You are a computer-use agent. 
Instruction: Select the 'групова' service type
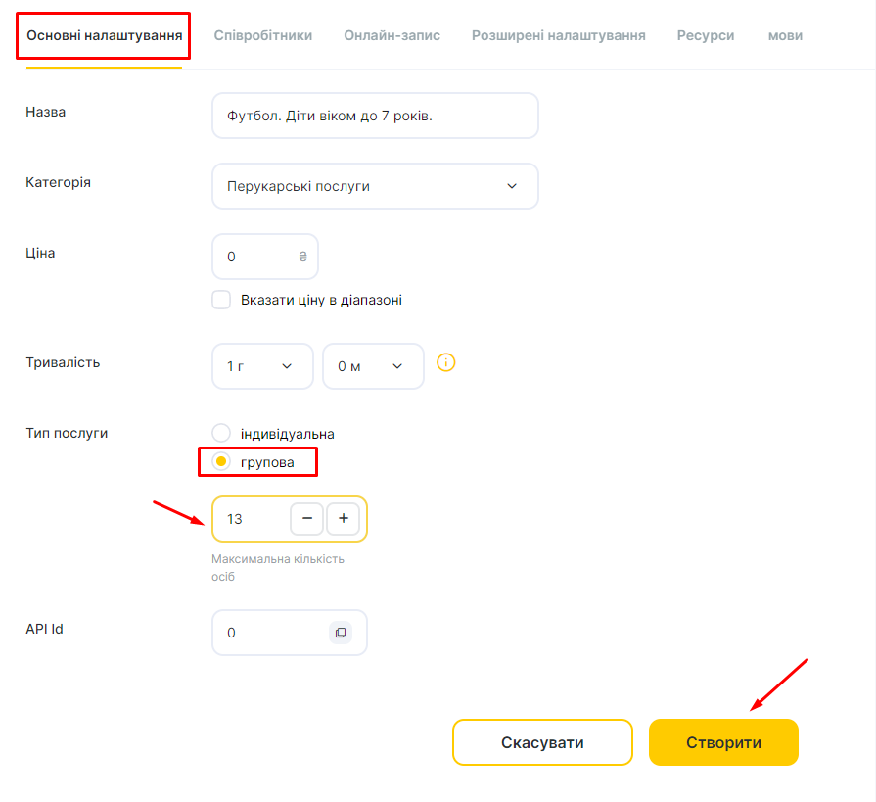click(x=221, y=461)
